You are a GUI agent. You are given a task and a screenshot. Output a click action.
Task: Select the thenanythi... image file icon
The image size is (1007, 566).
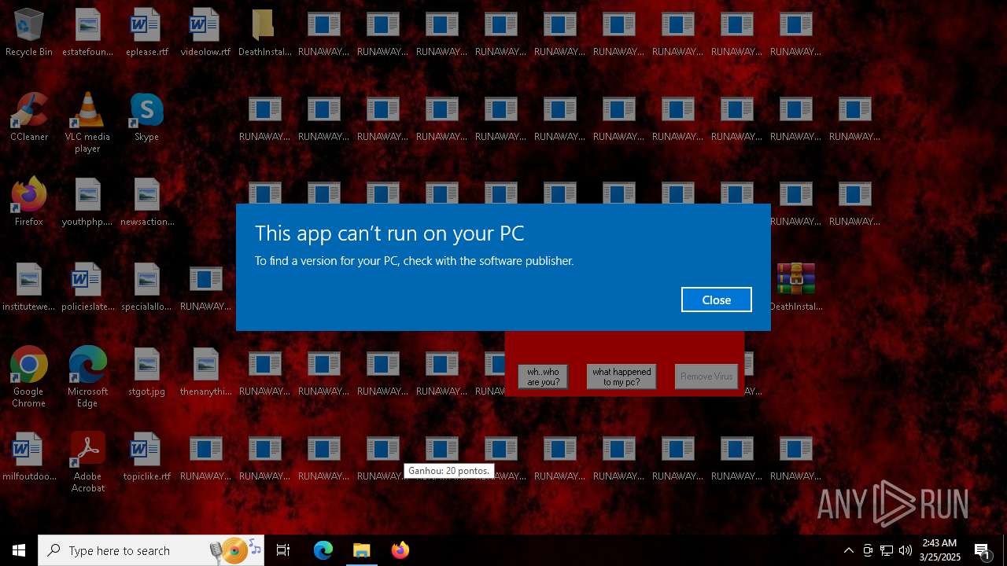(x=205, y=372)
